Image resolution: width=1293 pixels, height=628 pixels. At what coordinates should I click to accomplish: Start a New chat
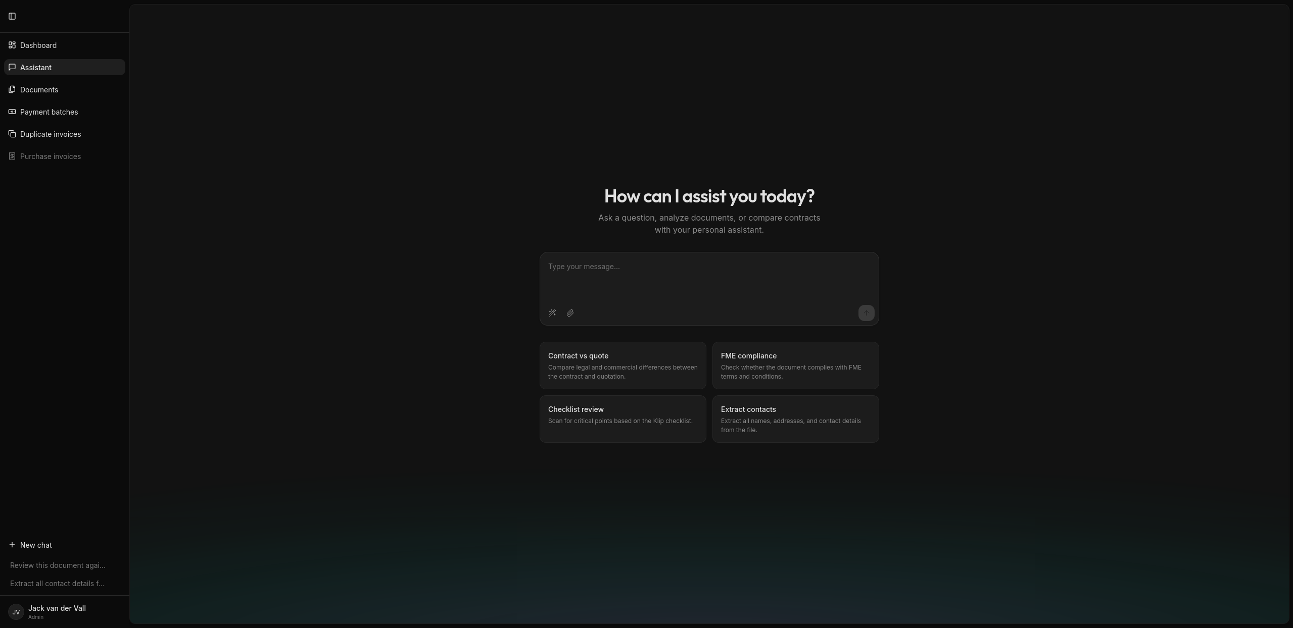65,545
